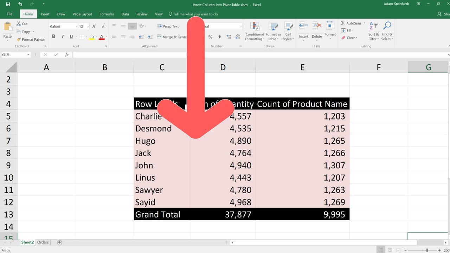The height and width of the screenshot is (253, 450).
Task: Click the Copy button
Action: (23, 32)
